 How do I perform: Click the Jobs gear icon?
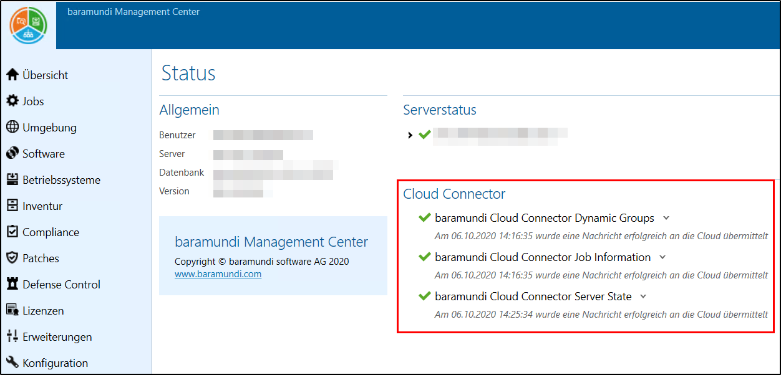click(12, 101)
